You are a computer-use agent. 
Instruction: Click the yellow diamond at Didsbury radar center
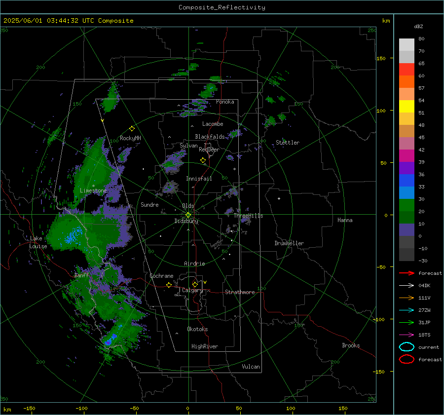[x=188, y=215]
